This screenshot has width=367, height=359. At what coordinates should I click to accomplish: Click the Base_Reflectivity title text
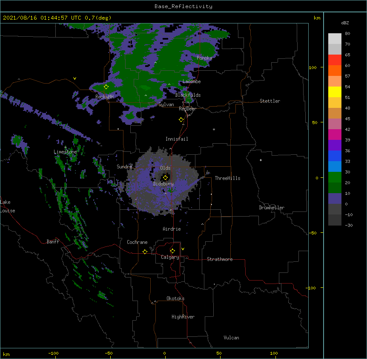(183, 6)
